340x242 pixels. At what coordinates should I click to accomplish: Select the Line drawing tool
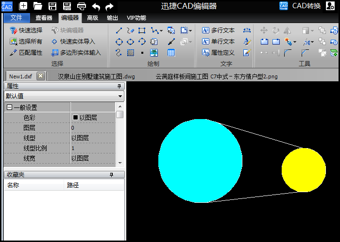[x=119, y=30]
